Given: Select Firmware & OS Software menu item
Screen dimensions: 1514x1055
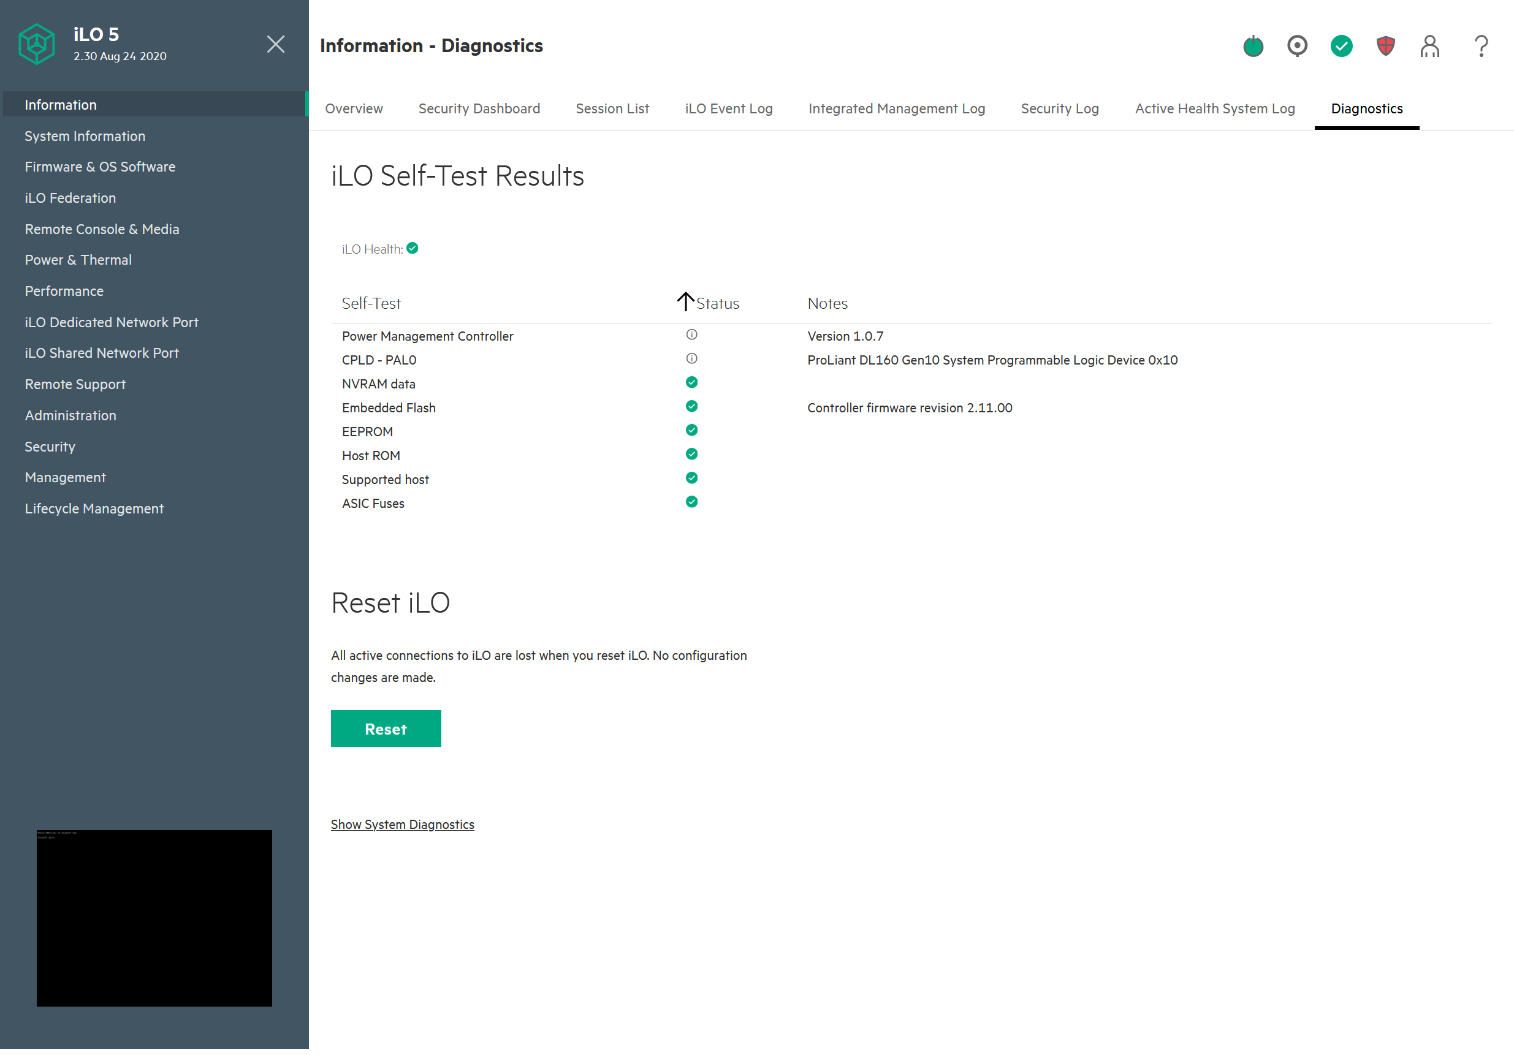Looking at the screenshot, I should coord(101,167).
